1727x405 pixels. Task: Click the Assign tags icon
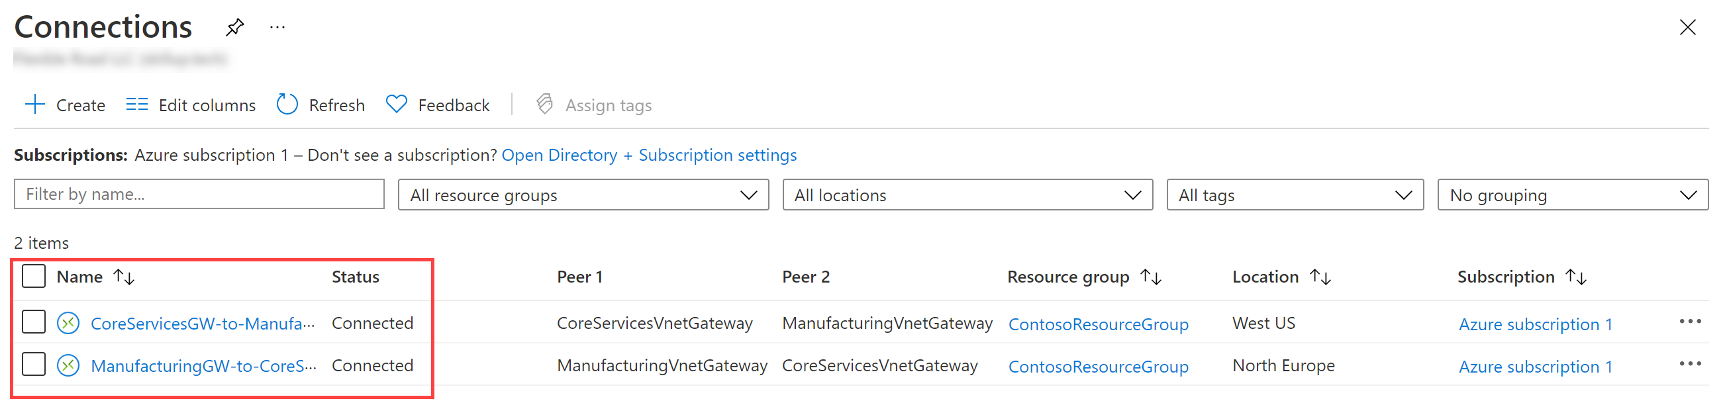[544, 105]
